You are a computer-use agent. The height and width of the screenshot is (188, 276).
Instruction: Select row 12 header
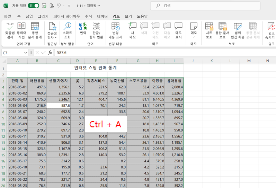click(3, 136)
